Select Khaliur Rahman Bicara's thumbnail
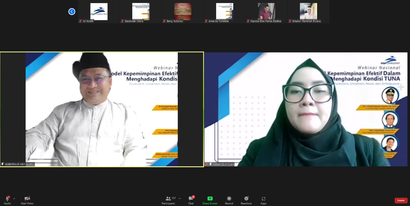Viewport: 410px width, 206px height. (308, 12)
